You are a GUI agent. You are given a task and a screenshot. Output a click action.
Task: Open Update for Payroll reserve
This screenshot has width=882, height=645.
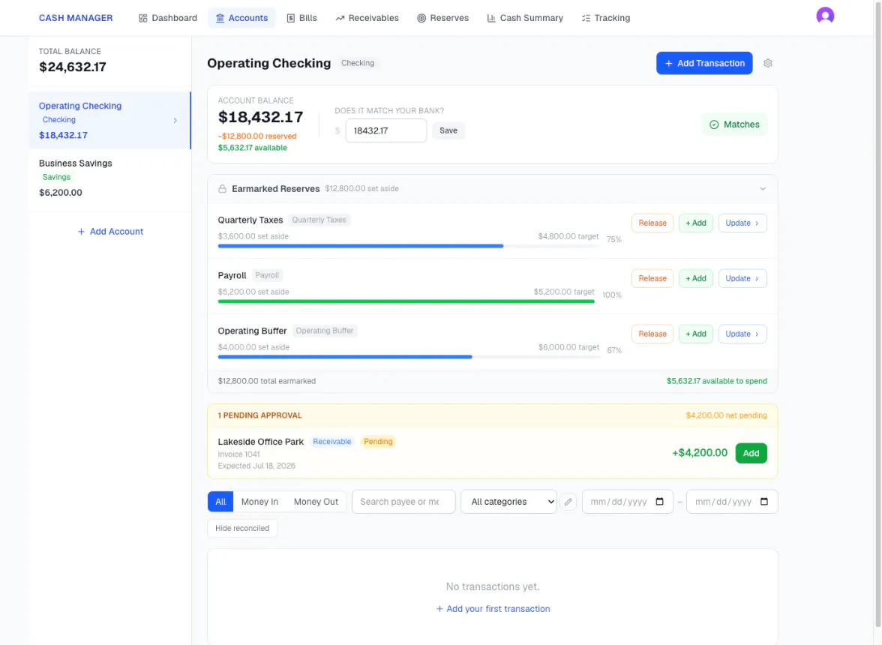point(742,278)
